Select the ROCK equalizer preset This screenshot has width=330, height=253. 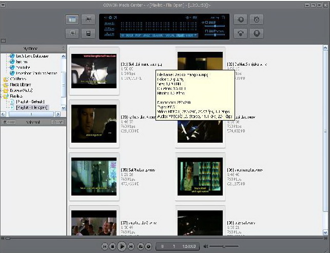pyautogui.click(x=130, y=35)
